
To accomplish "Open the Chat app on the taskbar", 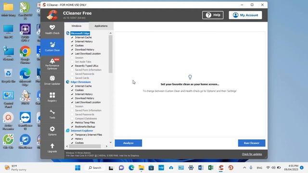I will (x=121, y=168).
